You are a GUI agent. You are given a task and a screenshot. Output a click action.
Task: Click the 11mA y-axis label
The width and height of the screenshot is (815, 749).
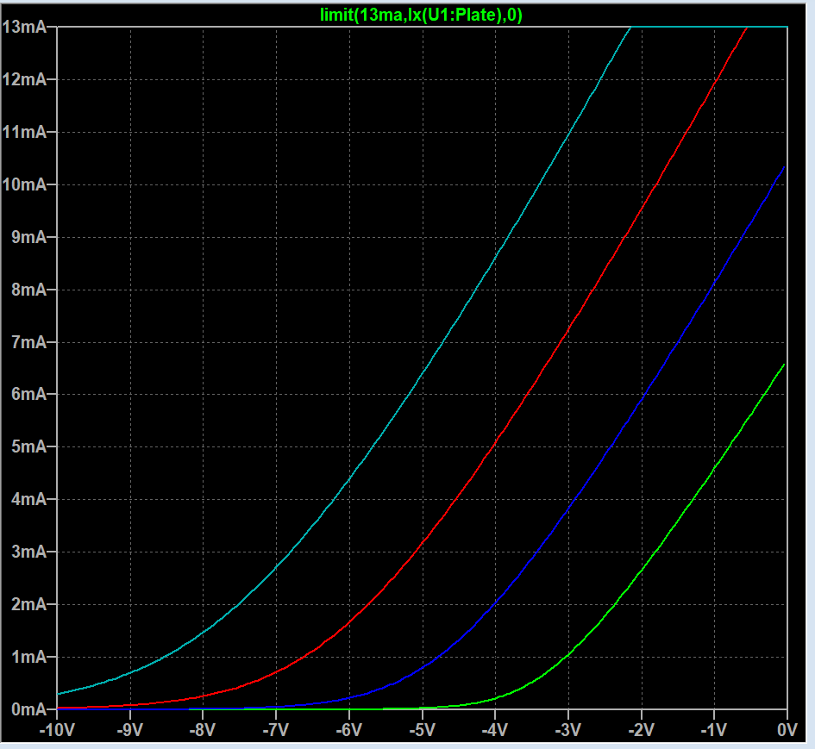(24, 132)
